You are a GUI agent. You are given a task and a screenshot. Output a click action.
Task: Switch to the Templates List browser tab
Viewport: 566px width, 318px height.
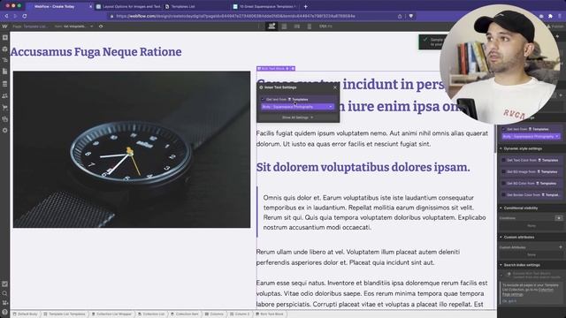(x=184, y=6)
